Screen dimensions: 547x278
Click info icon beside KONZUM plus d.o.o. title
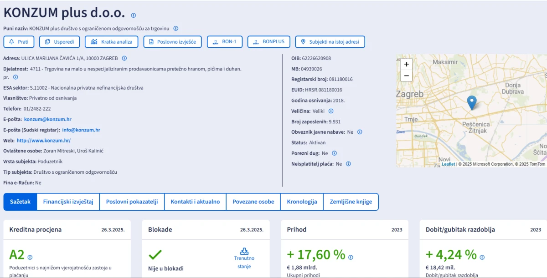pos(134,15)
